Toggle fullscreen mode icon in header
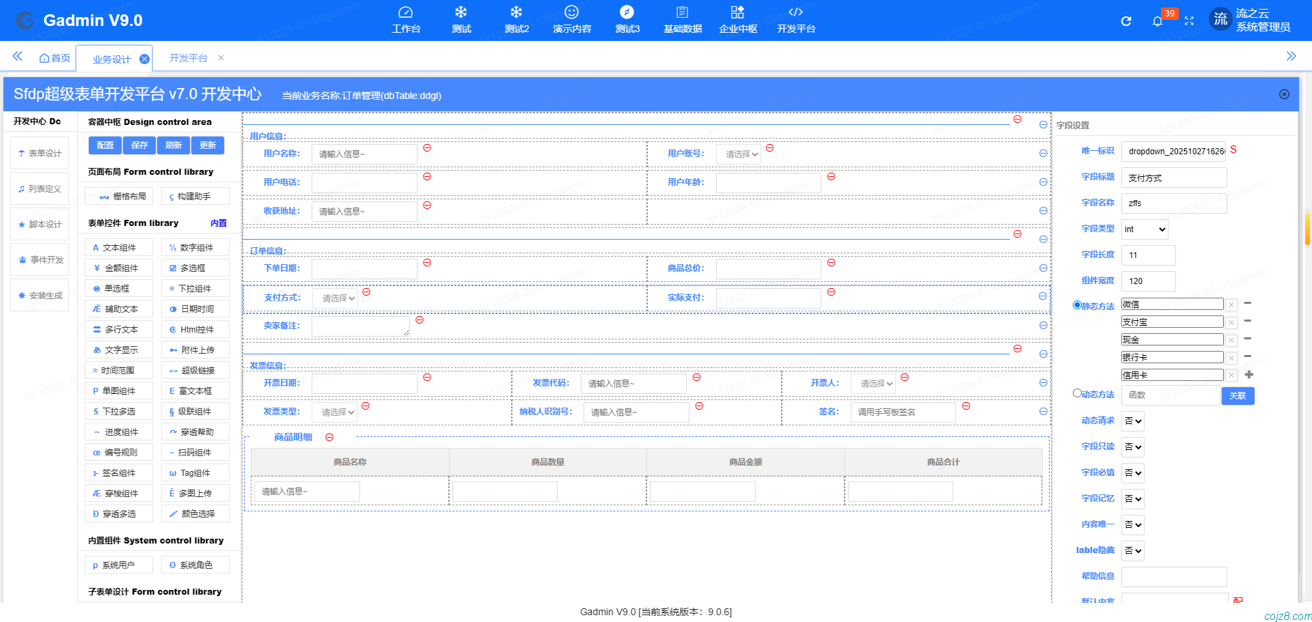Viewport: 1312px width, 622px height. coord(1189,21)
